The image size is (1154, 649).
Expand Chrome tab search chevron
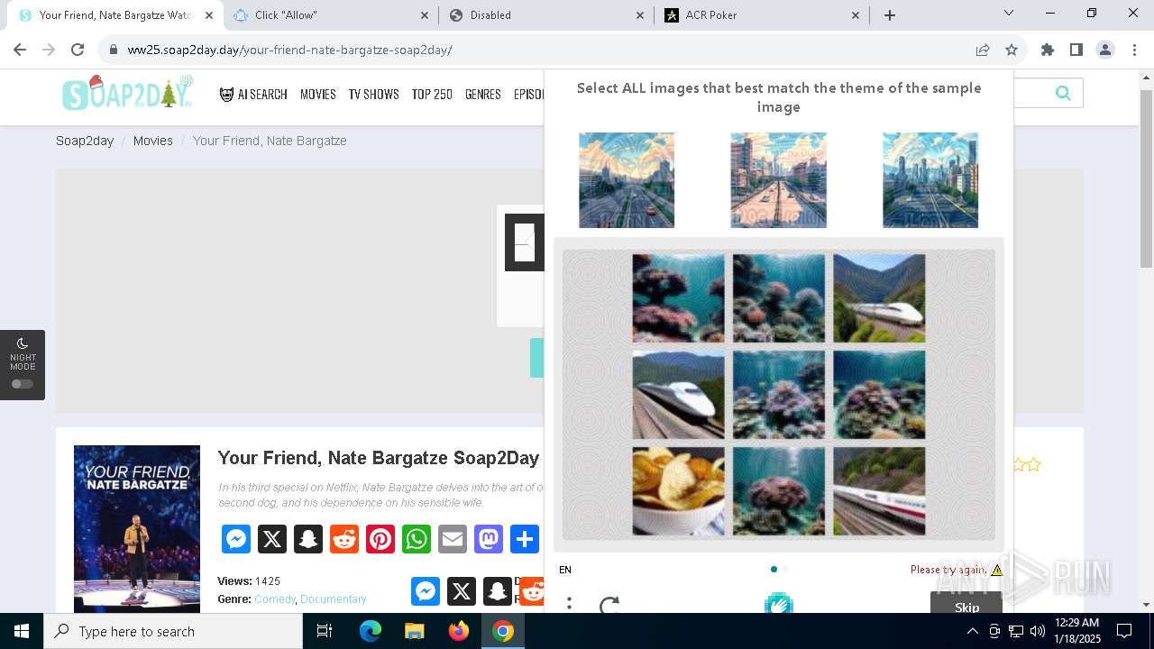(x=1009, y=14)
